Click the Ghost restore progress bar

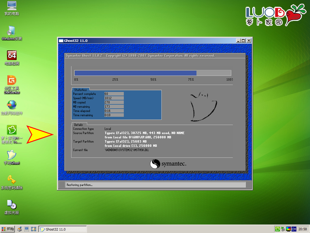click(153, 73)
